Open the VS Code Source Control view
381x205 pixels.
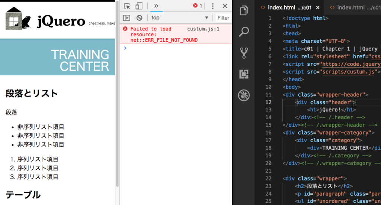(x=244, y=53)
